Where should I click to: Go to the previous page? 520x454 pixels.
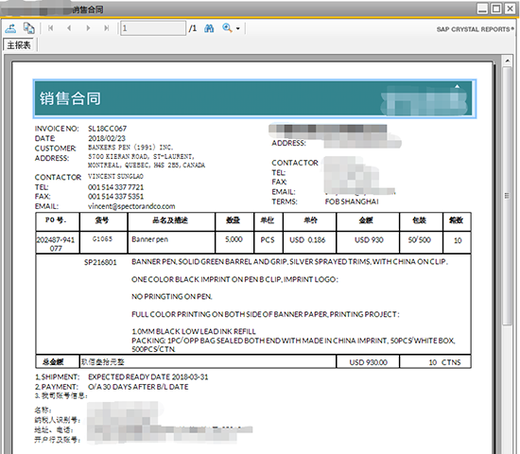[x=69, y=28]
